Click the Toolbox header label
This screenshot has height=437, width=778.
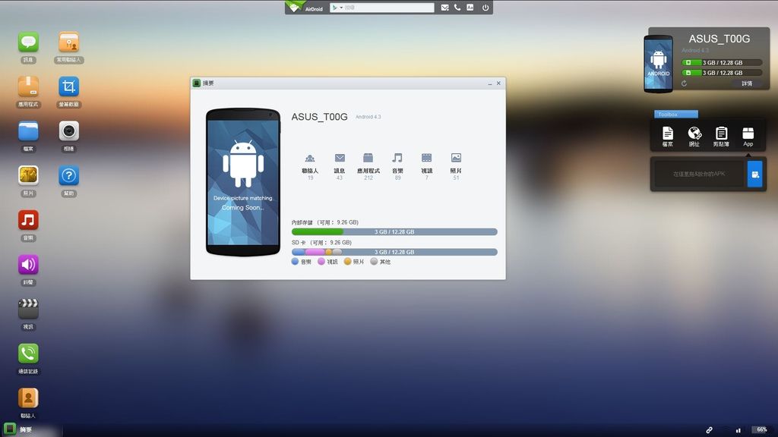click(x=675, y=114)
